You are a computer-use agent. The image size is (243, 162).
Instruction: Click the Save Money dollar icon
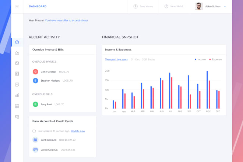(135, 6)
